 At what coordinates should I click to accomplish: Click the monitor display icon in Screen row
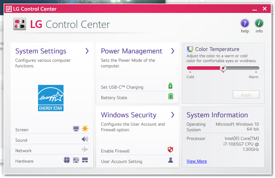76,129
